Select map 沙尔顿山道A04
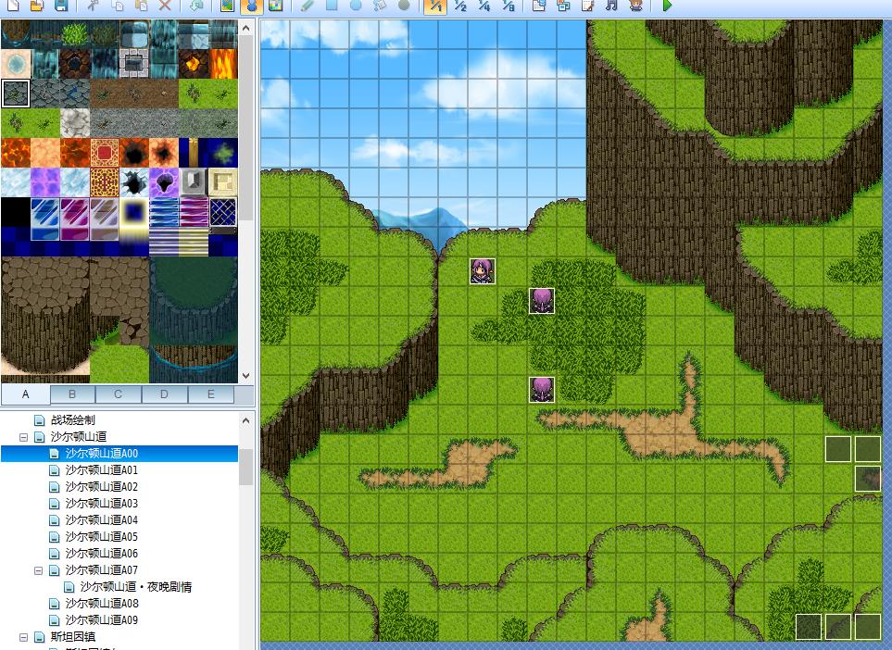The width and height of the screenshot is (892, 650). [102, 519]
